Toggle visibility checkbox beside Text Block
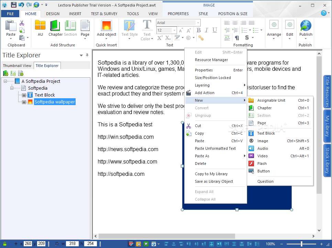This screenshot has height=248, width=332. [x=24, y=95]
